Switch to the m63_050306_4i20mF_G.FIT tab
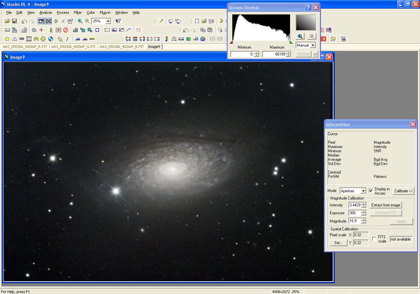420x294 pixels. pyautogui.click(x=73, y=47)
